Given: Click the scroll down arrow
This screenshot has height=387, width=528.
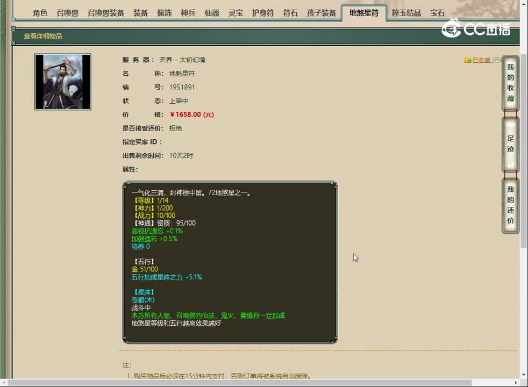Looking at the screenshot, I should pyautogui.click(x=523, y=375).
